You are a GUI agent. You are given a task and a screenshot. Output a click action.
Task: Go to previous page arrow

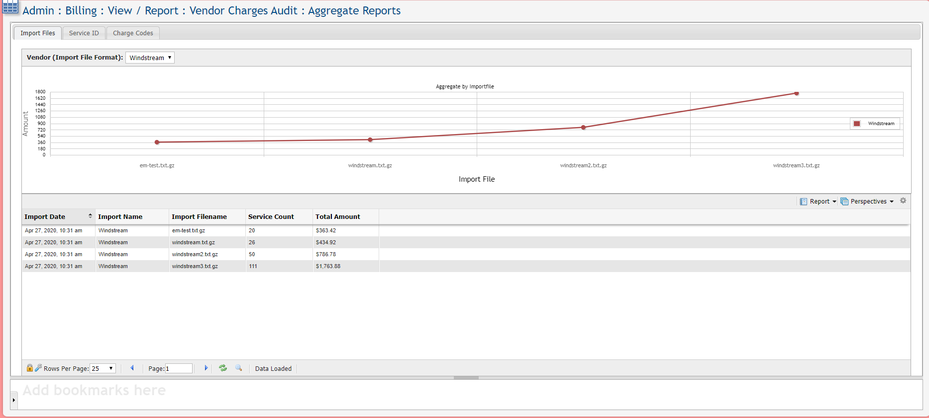tap(132, 368)
